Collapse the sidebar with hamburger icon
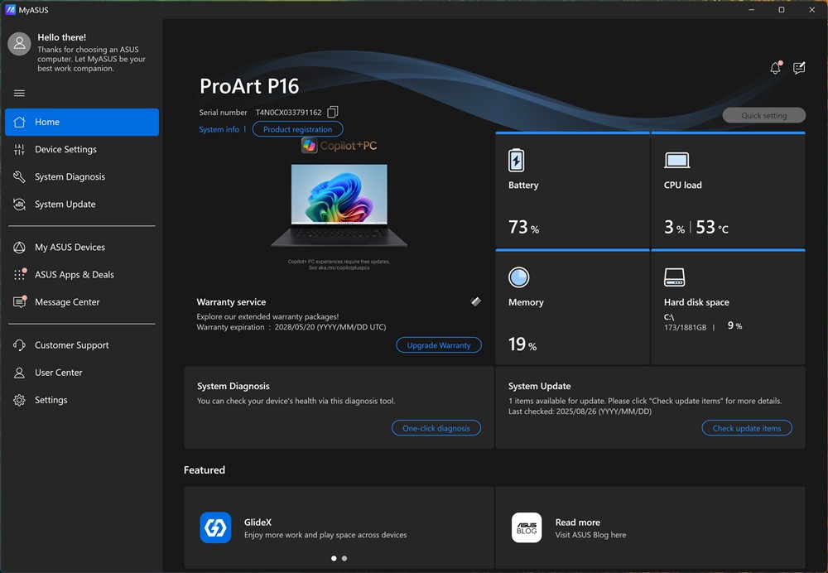The image size is (828, 573). [19, 93]
